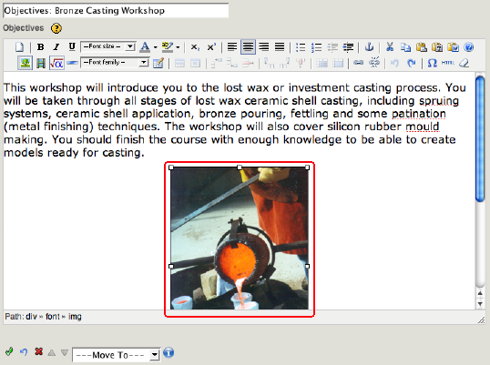Viewport: 490px width, 365px height.
Task: Delete block using the red X
Action: [39, 351]
